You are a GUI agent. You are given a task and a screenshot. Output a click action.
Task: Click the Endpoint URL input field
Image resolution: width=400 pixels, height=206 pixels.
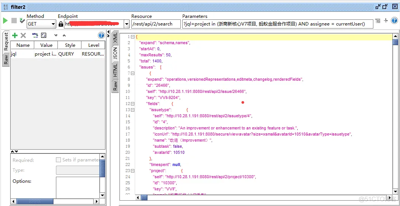[94, 24]
